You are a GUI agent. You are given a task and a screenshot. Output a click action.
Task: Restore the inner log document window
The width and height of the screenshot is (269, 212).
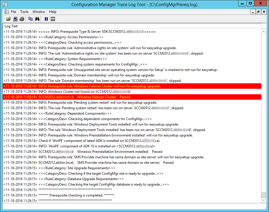click(x=258, y=12)
